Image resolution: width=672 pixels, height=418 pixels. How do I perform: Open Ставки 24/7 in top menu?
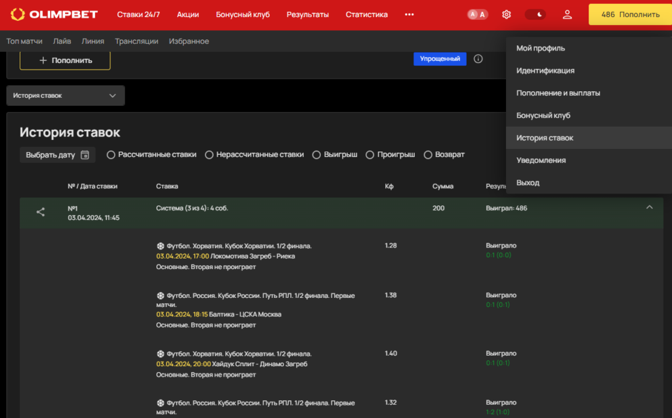click(138, 14)
